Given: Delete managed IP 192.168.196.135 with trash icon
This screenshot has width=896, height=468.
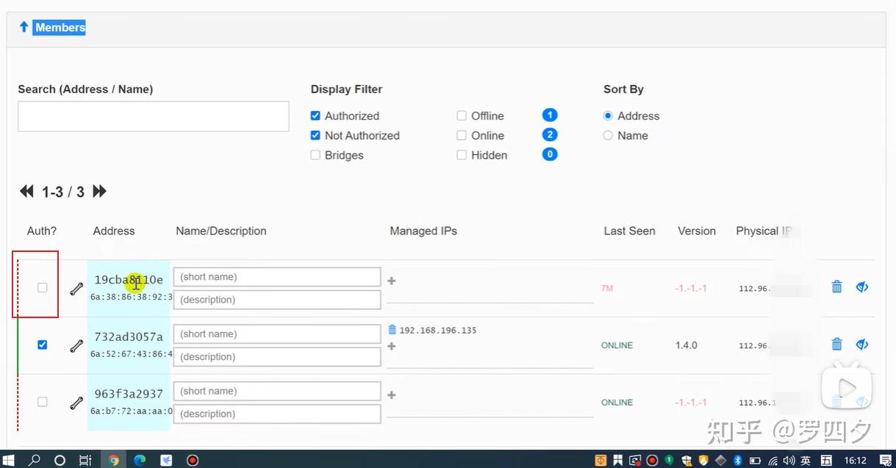Looking at the screenshot, I should point(390,330).
